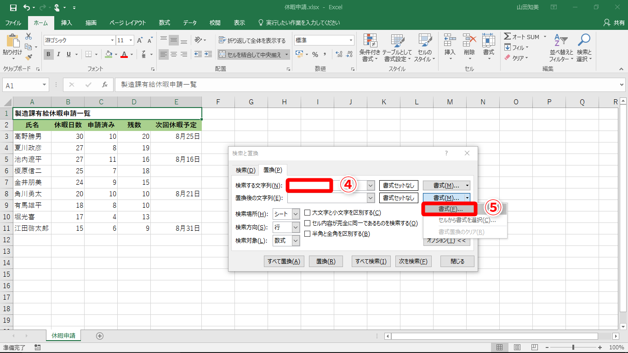Click the format painter brush icon
This screenshot has width=628, height=353.
click(x=29, y=57)
